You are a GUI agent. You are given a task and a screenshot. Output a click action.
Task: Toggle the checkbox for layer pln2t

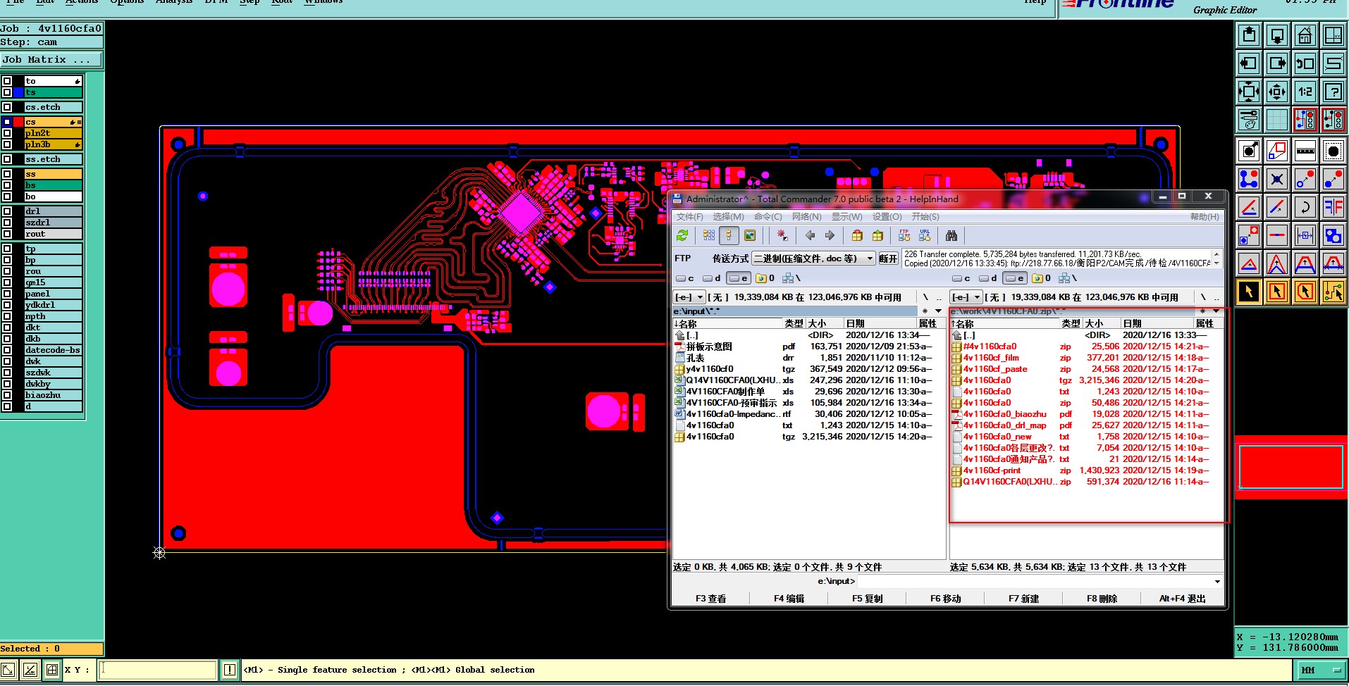pos(7,133)
